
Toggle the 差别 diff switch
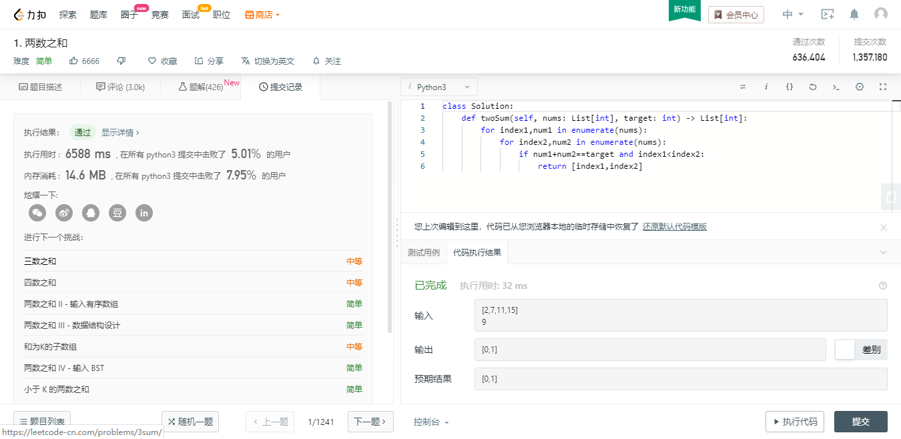pos(861,350)
